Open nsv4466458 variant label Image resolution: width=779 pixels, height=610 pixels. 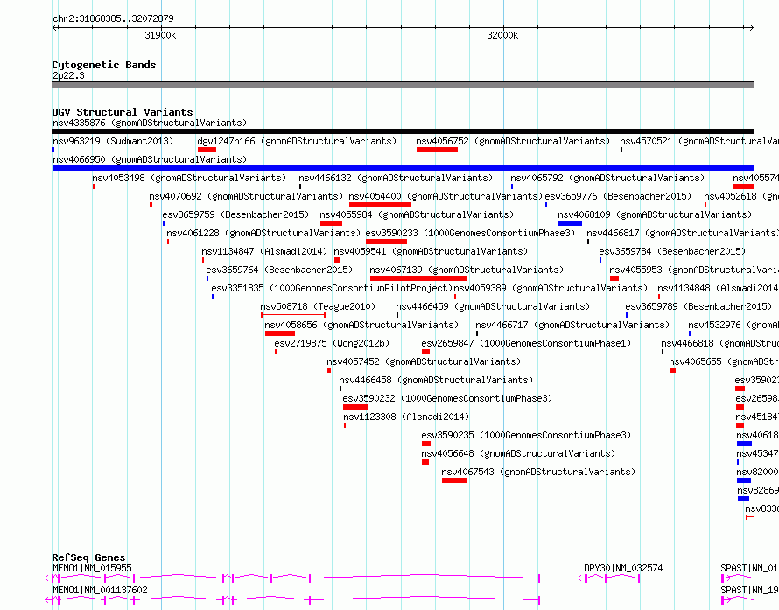coord(436,380)
